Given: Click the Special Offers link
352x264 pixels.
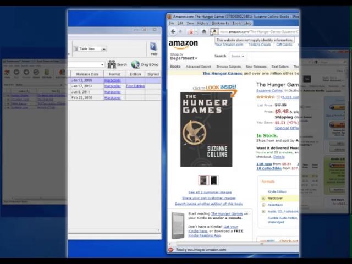Looking at the screenshot, I should (287, 128).
